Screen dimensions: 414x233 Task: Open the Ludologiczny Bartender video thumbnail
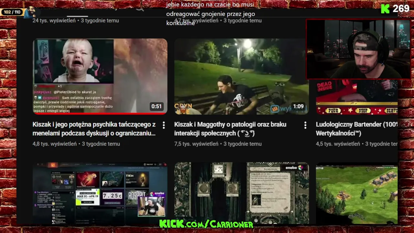coord(357,97)
